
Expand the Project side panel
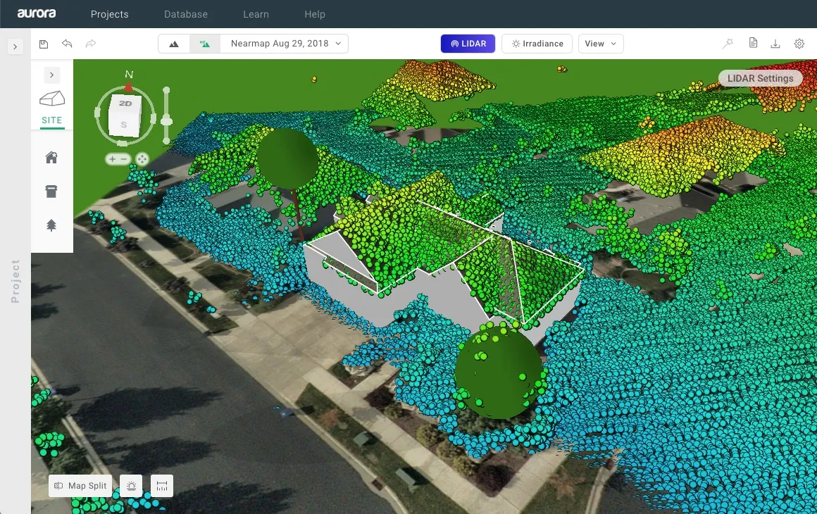(x=15, y=46)
